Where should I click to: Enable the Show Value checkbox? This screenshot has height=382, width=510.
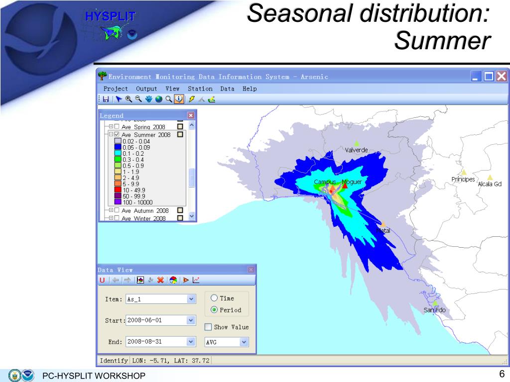click(x=208, y=327)
